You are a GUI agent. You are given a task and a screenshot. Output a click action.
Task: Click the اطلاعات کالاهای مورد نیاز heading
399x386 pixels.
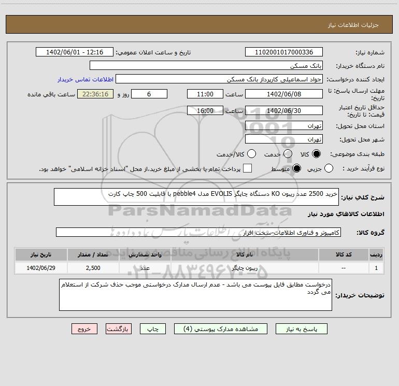346,214
